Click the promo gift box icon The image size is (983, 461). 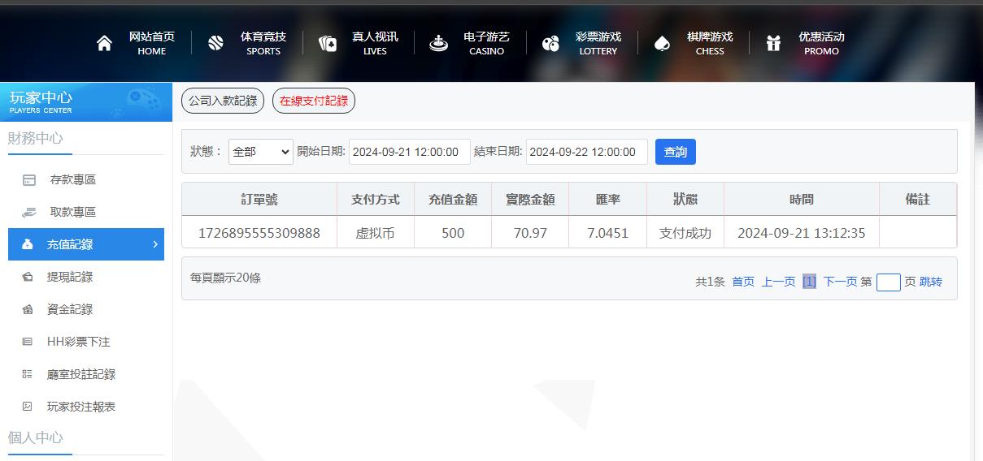point(773,43)
